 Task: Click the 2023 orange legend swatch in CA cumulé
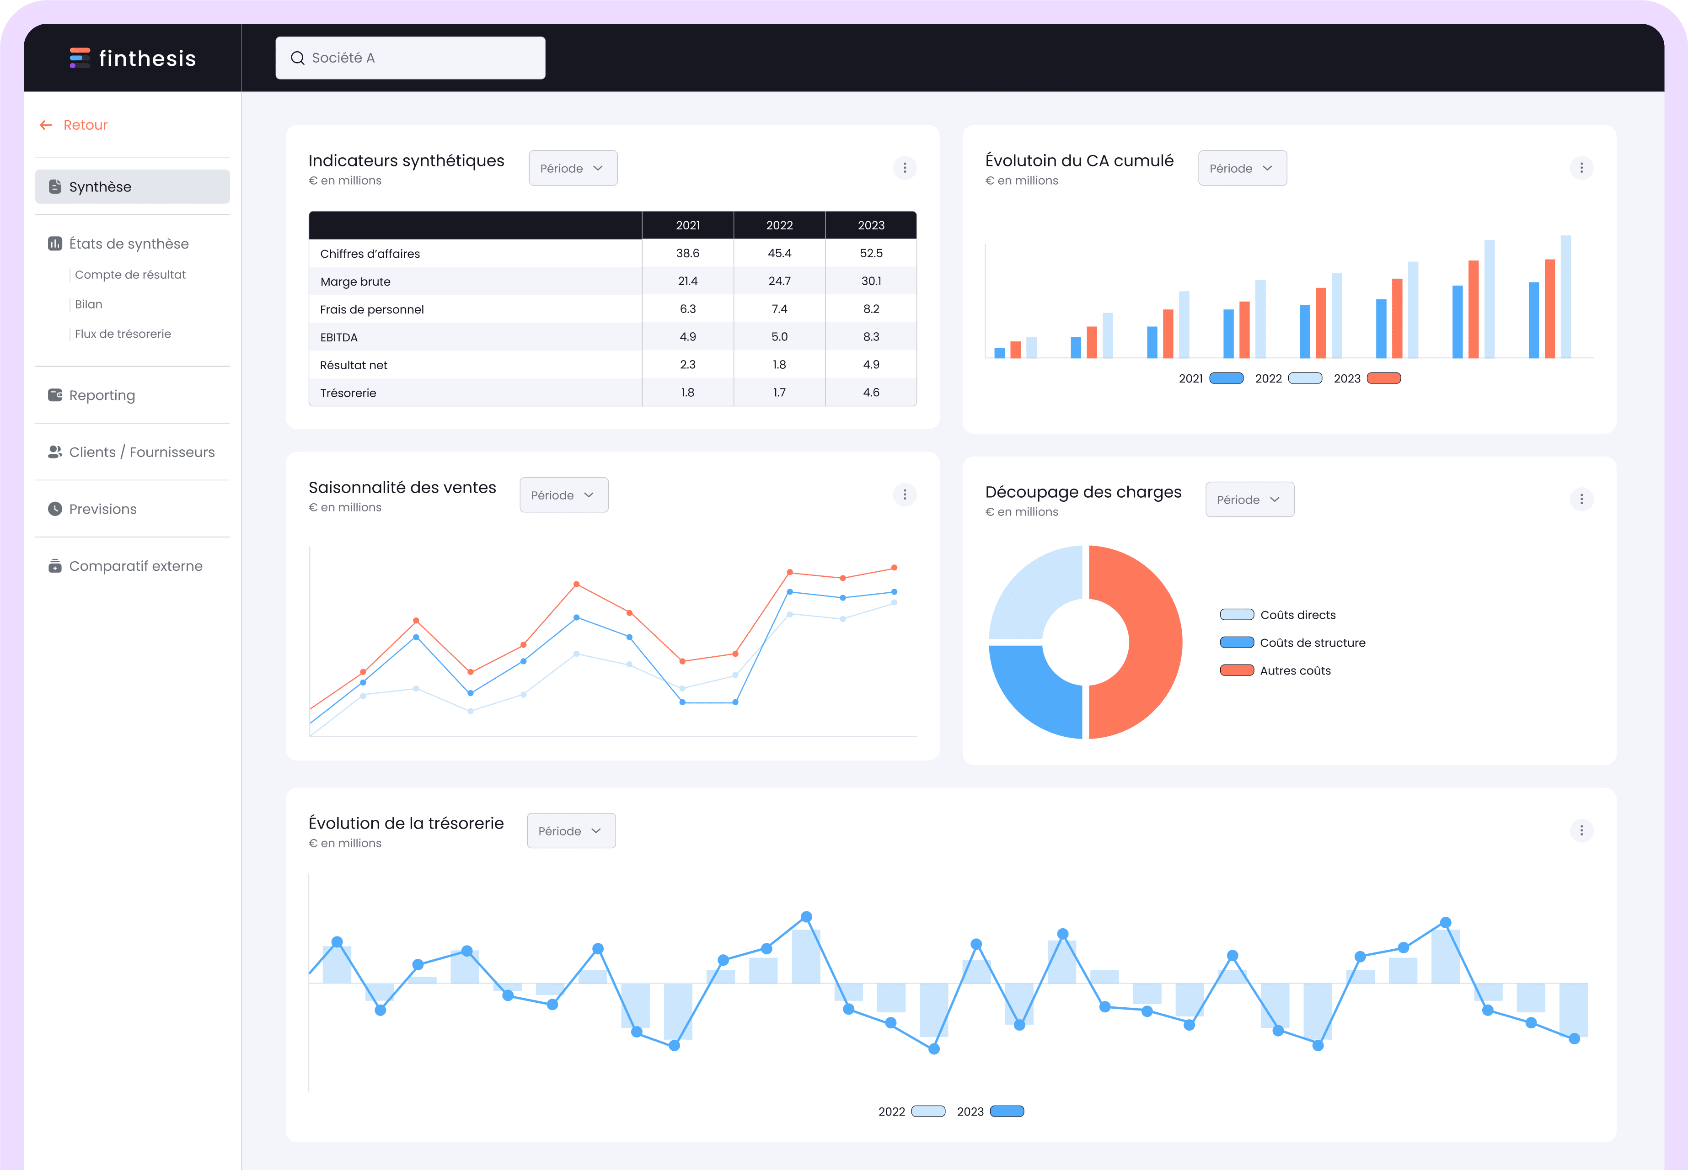1383,378
